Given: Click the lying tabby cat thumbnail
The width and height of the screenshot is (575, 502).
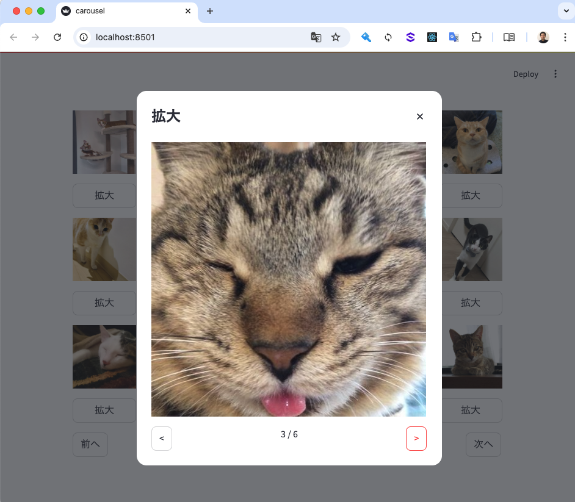Looking at the screenshot, I should 472,357.
